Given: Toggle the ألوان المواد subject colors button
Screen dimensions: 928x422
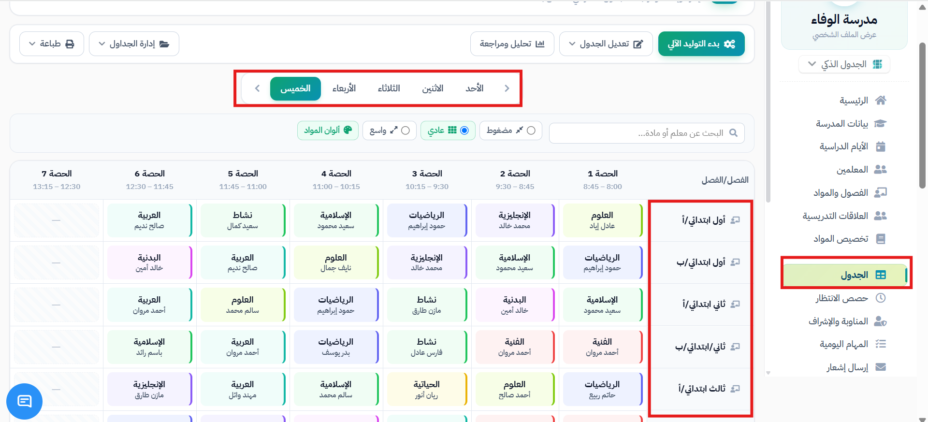Looking at the screenshot, I should [328, 131].
